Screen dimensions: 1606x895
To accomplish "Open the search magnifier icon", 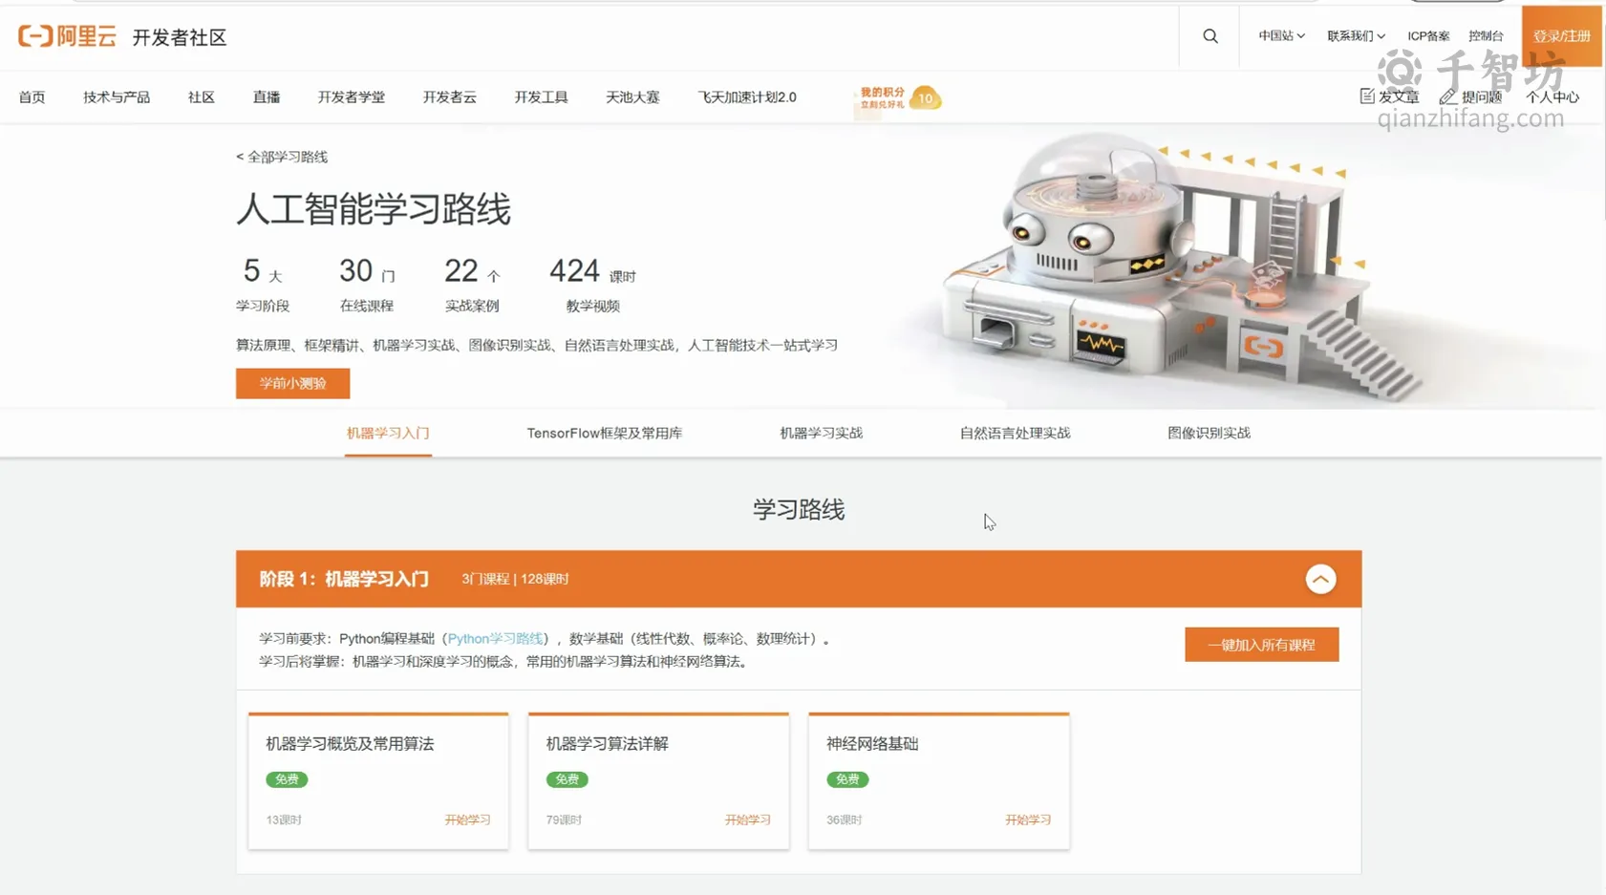I will 1210,36.
